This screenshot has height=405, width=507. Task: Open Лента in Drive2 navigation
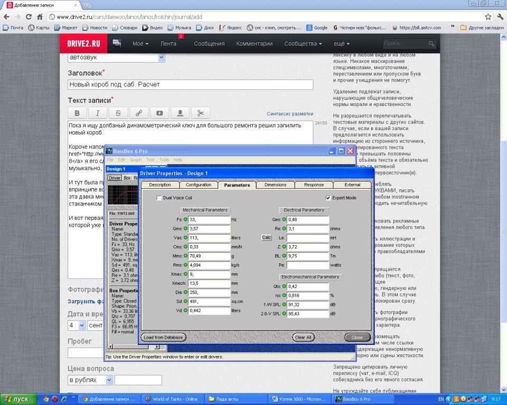[168, 44]
